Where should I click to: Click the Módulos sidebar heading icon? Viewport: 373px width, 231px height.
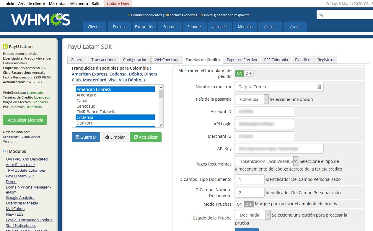pos(5,151)
